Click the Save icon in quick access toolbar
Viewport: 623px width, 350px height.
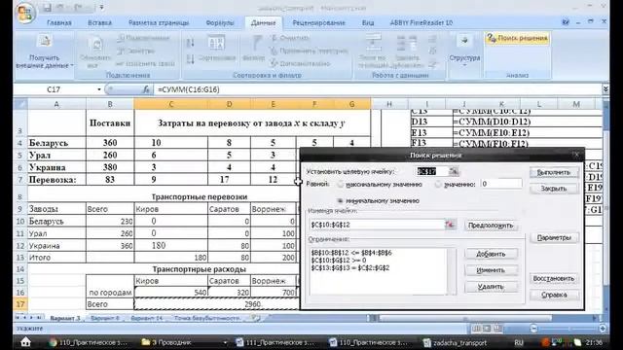coord(48,8)
